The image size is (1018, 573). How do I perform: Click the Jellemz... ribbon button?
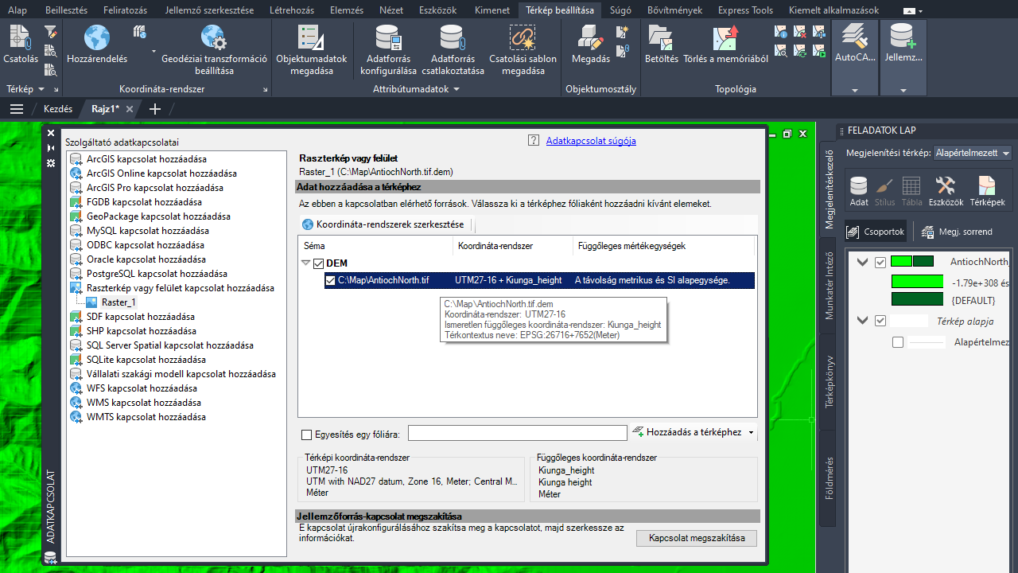coord(903,44)
